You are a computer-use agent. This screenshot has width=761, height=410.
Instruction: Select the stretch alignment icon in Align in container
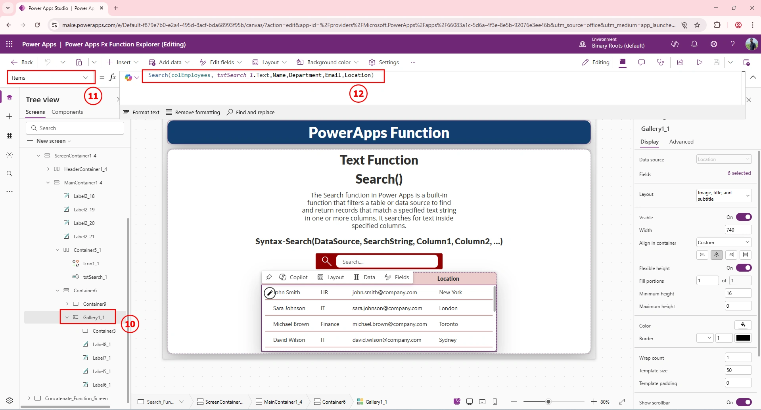point(746,255)
